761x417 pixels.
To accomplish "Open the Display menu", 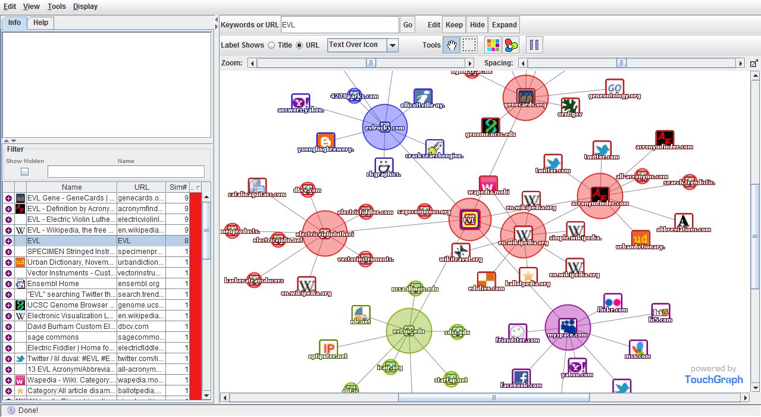I will coord(85,7).
